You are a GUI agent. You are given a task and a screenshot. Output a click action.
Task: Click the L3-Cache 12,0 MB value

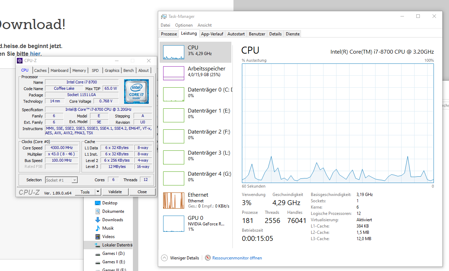point(364,239)
